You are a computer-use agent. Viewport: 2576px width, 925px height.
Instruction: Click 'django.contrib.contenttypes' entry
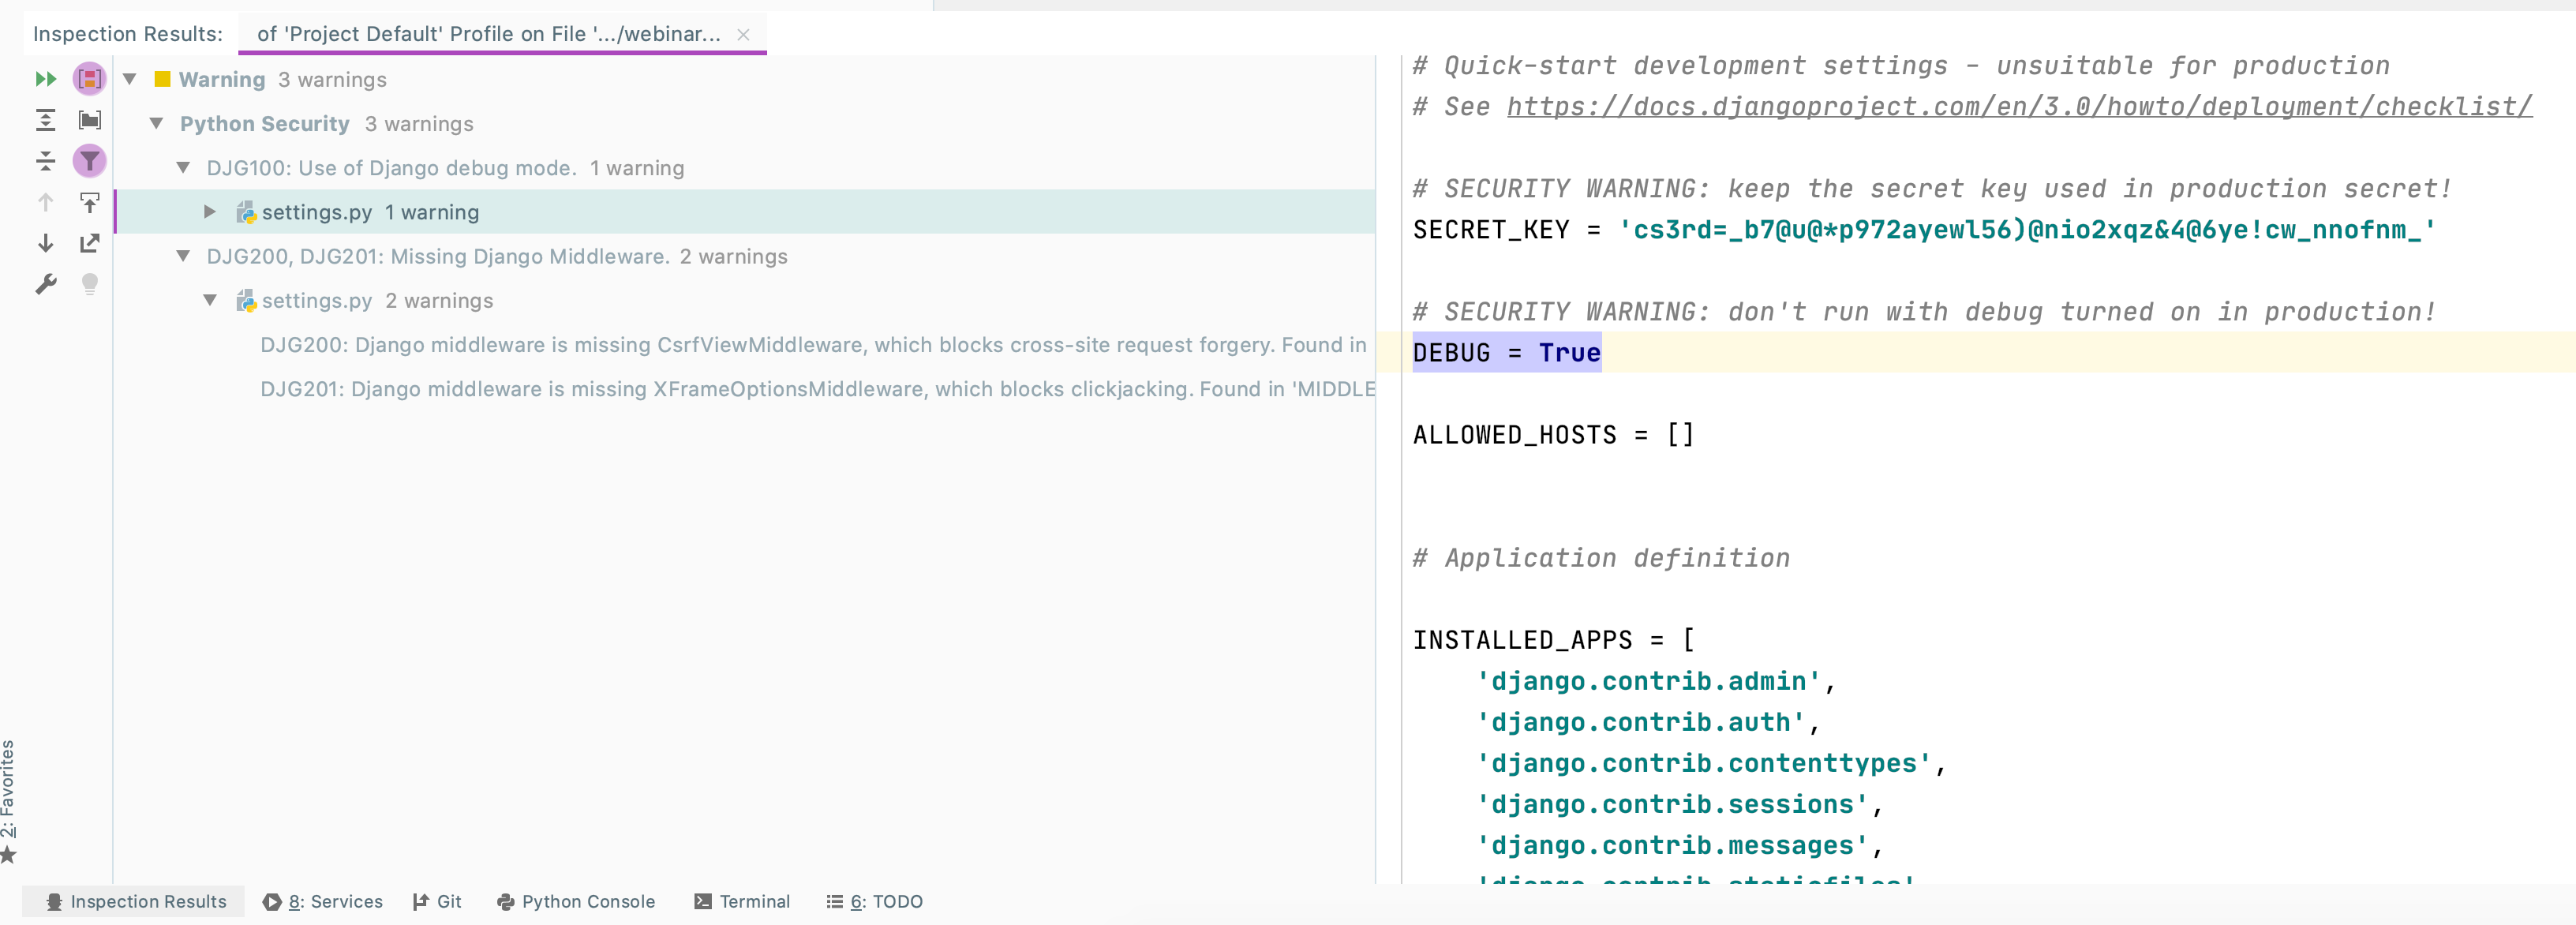point(1702,763)
